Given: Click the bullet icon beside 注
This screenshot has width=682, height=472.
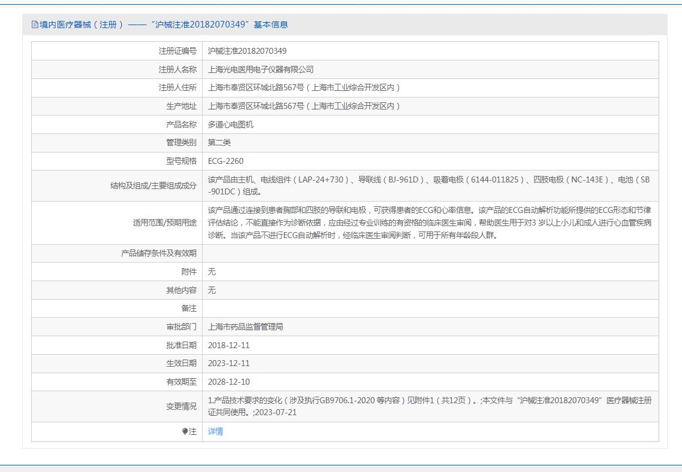Looking at the screenshot, I should [185, 431].
